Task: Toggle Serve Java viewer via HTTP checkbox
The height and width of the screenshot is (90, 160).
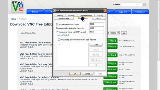Action: 57,32
